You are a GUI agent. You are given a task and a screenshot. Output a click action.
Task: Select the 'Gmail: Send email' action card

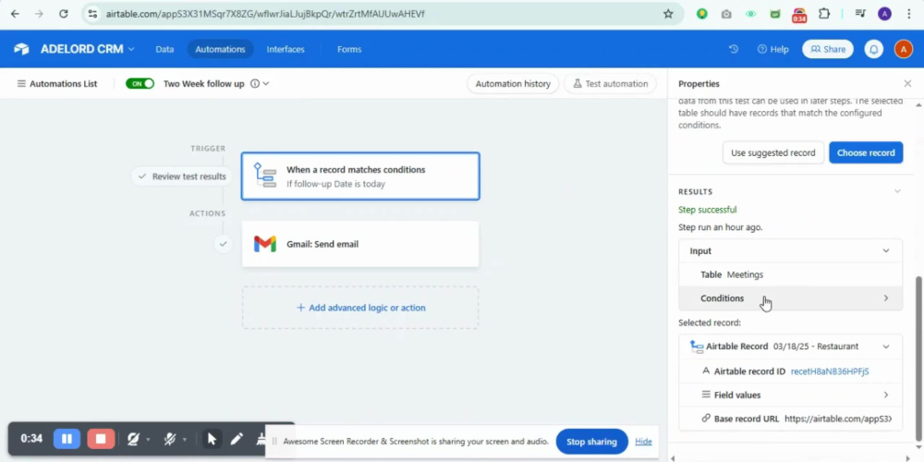pyautogui.click(x=360, y=244)
